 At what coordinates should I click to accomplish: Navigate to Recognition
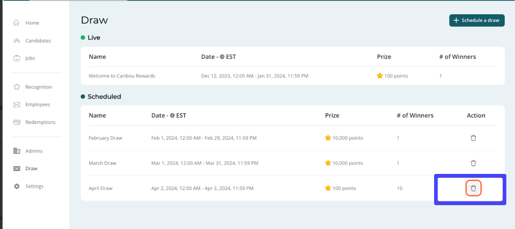[39, 87]
